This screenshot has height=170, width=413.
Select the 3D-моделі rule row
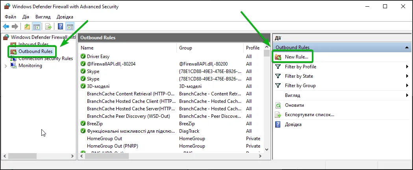click(x=98, y=86)
